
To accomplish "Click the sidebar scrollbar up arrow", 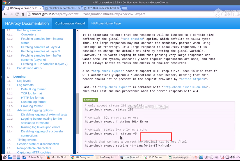I will pos(77,31).
